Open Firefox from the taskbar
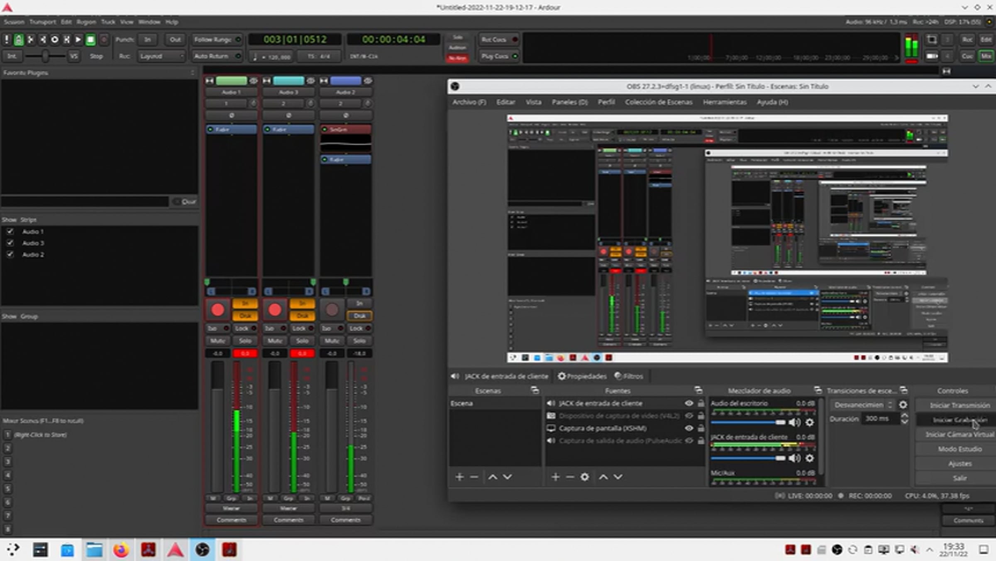The image size is (996, 561). 121,550
